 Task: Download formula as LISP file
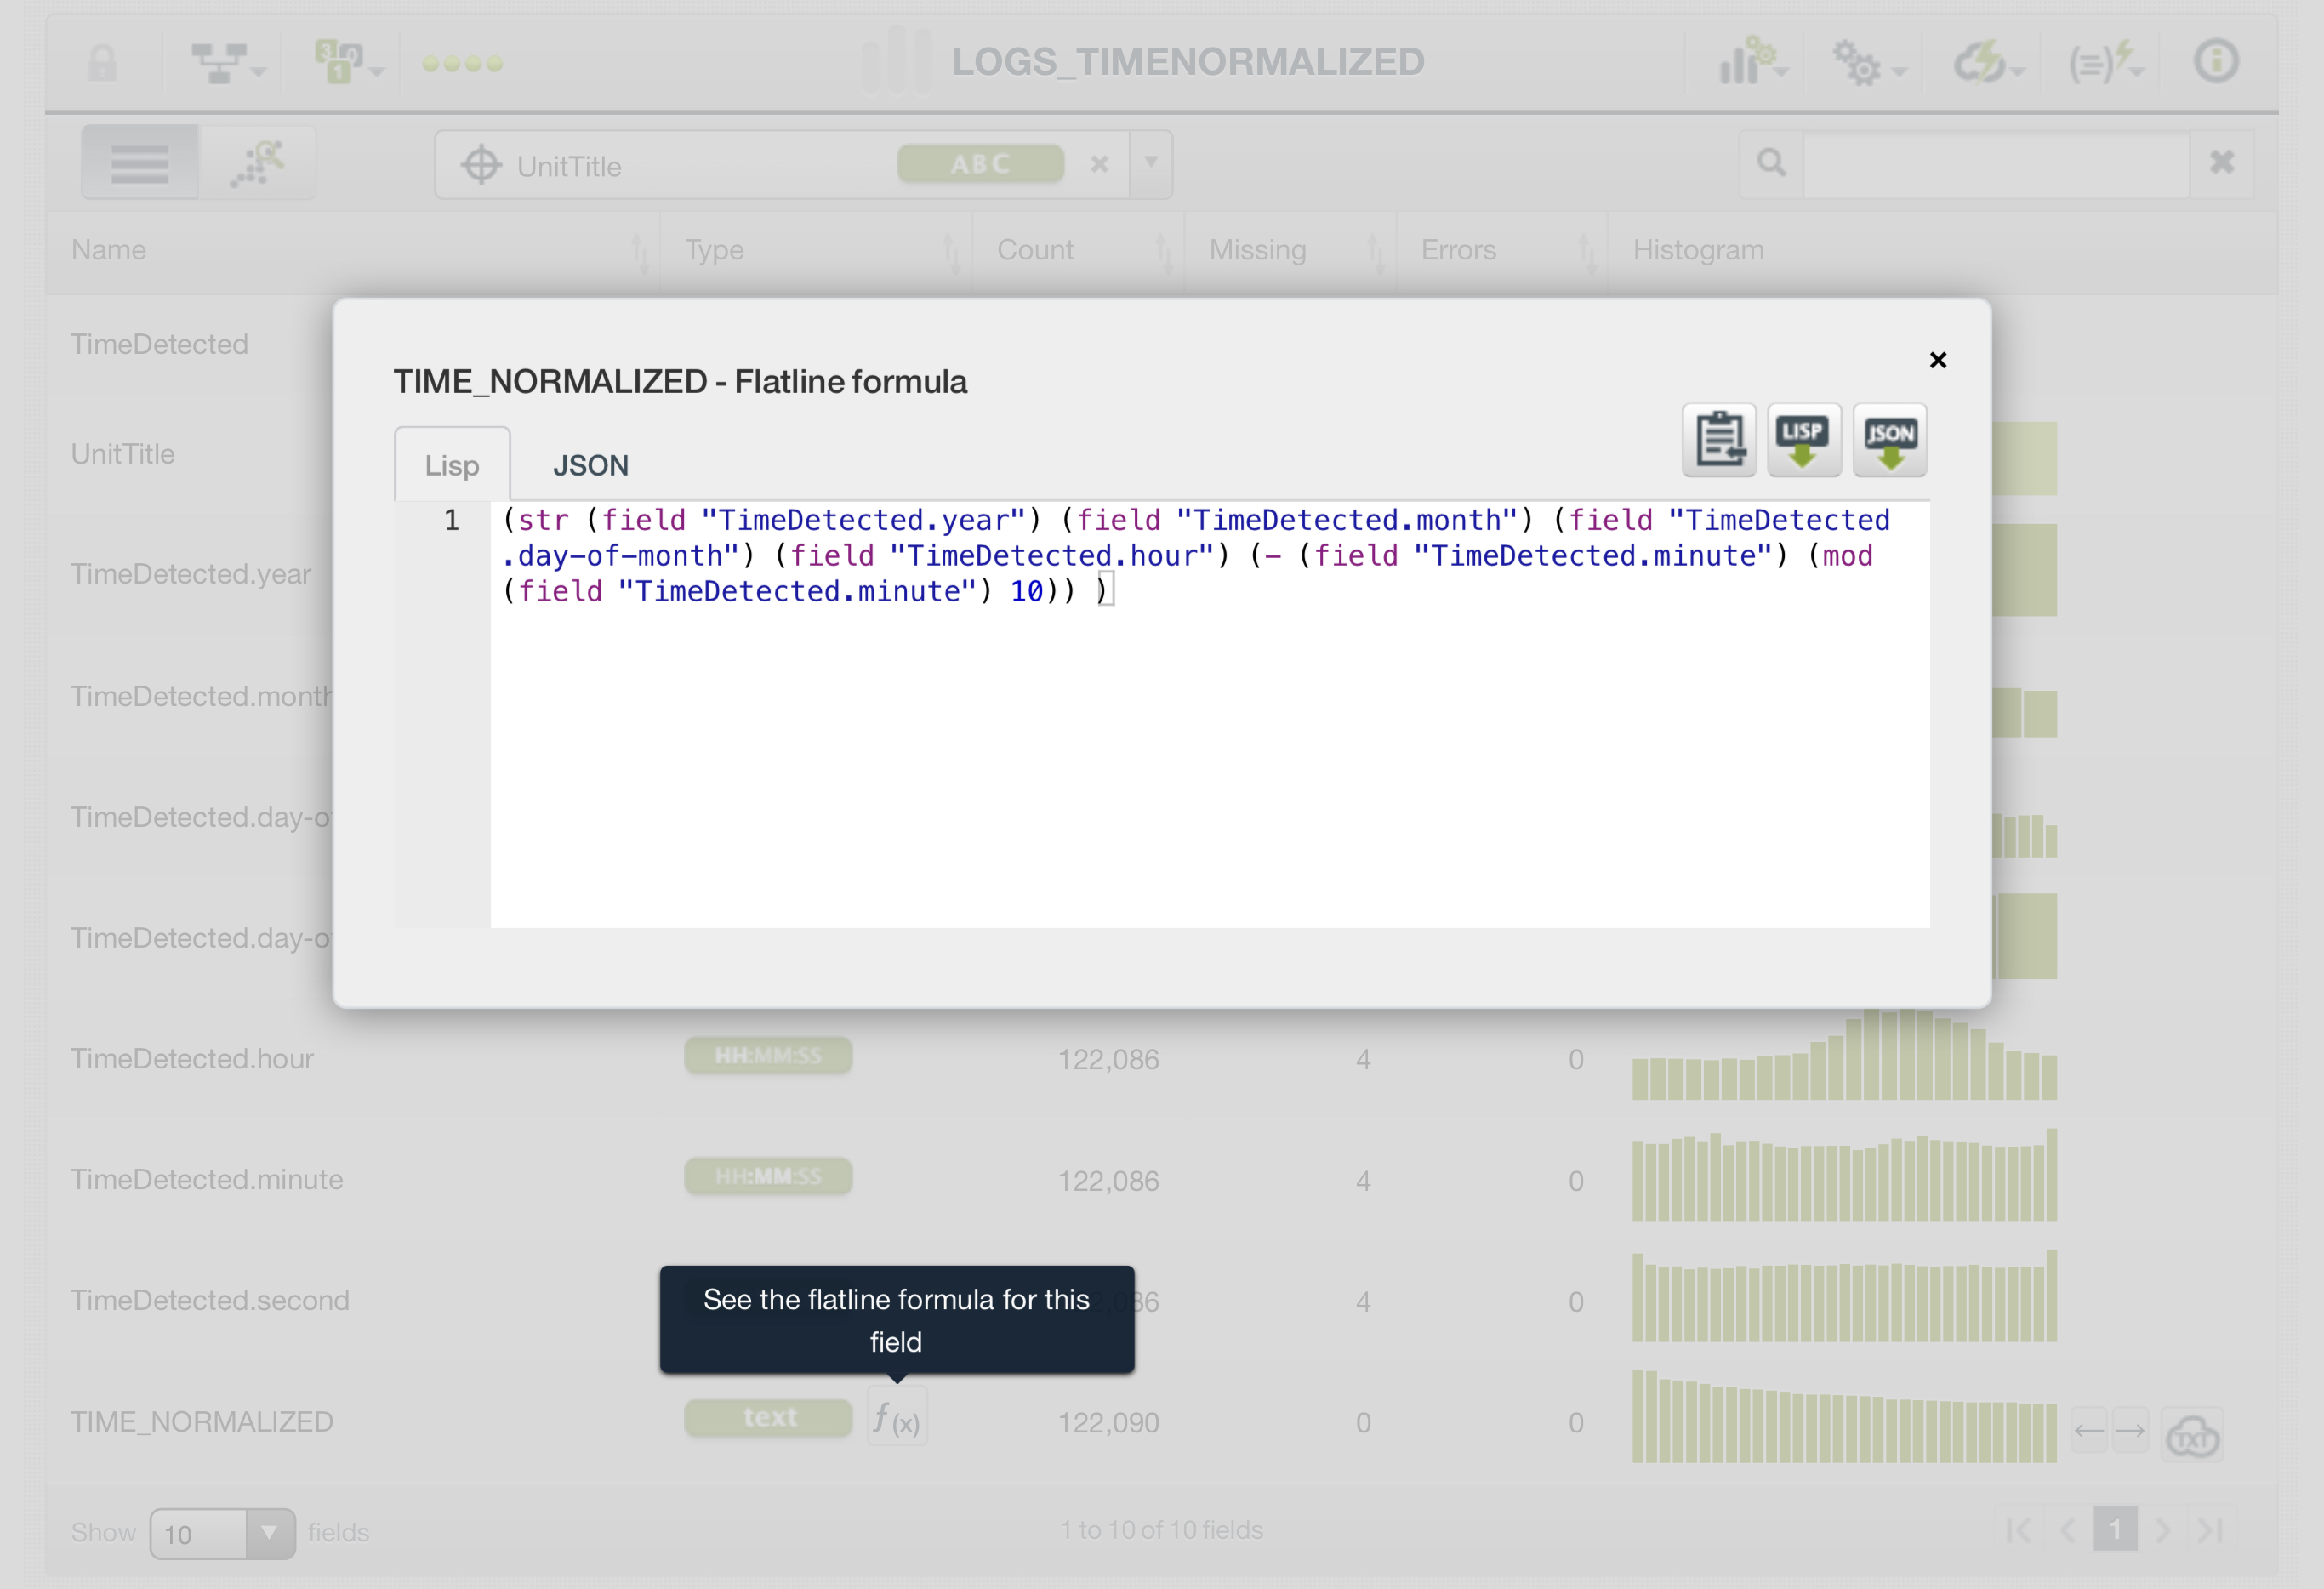pyautogui.click(x=1803, y=440)
